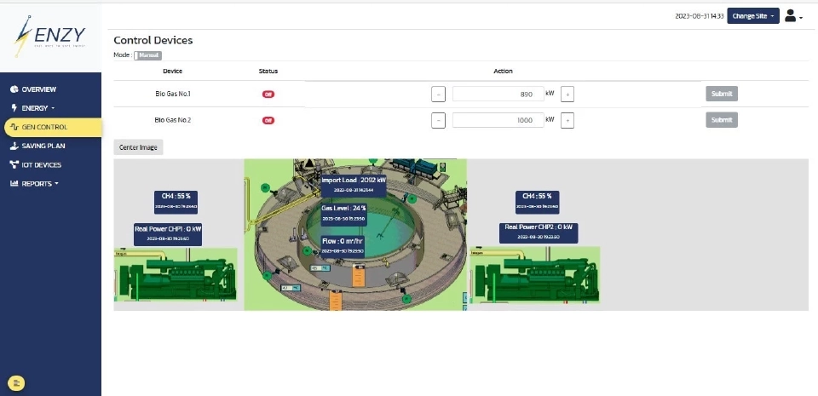Screen dimensions: 818x396
Task: Open the user profile icon menu
Action: [x=792, y=15]
